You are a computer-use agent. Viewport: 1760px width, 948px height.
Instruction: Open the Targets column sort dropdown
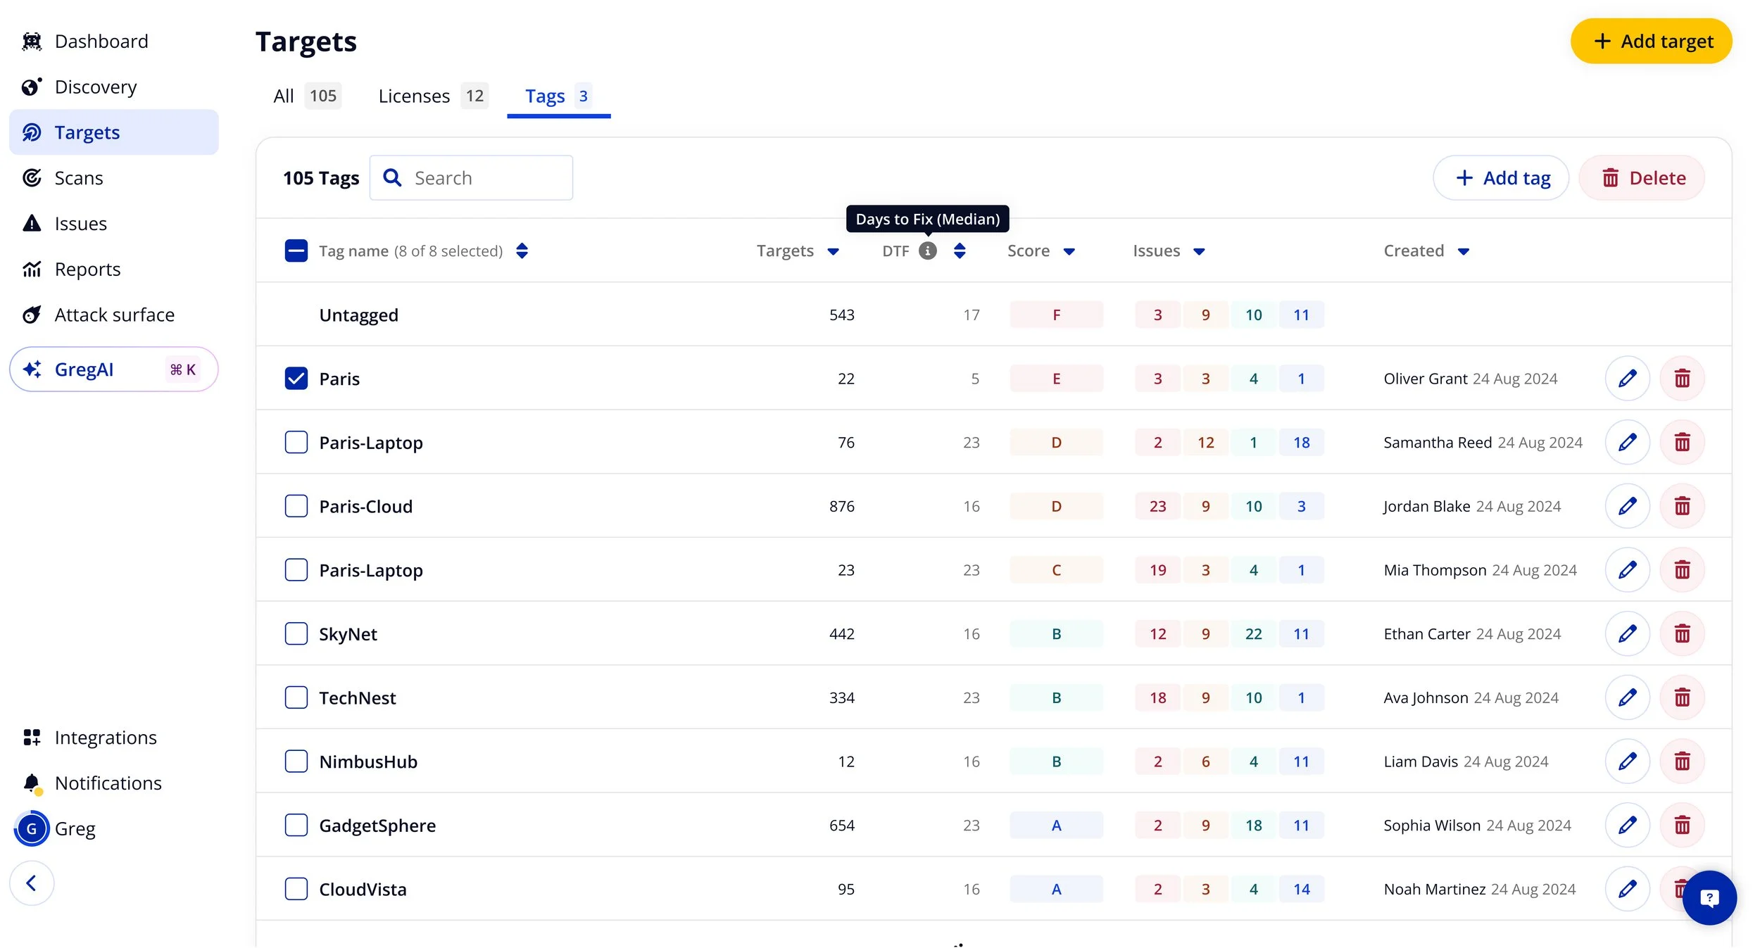coord(834,251)
